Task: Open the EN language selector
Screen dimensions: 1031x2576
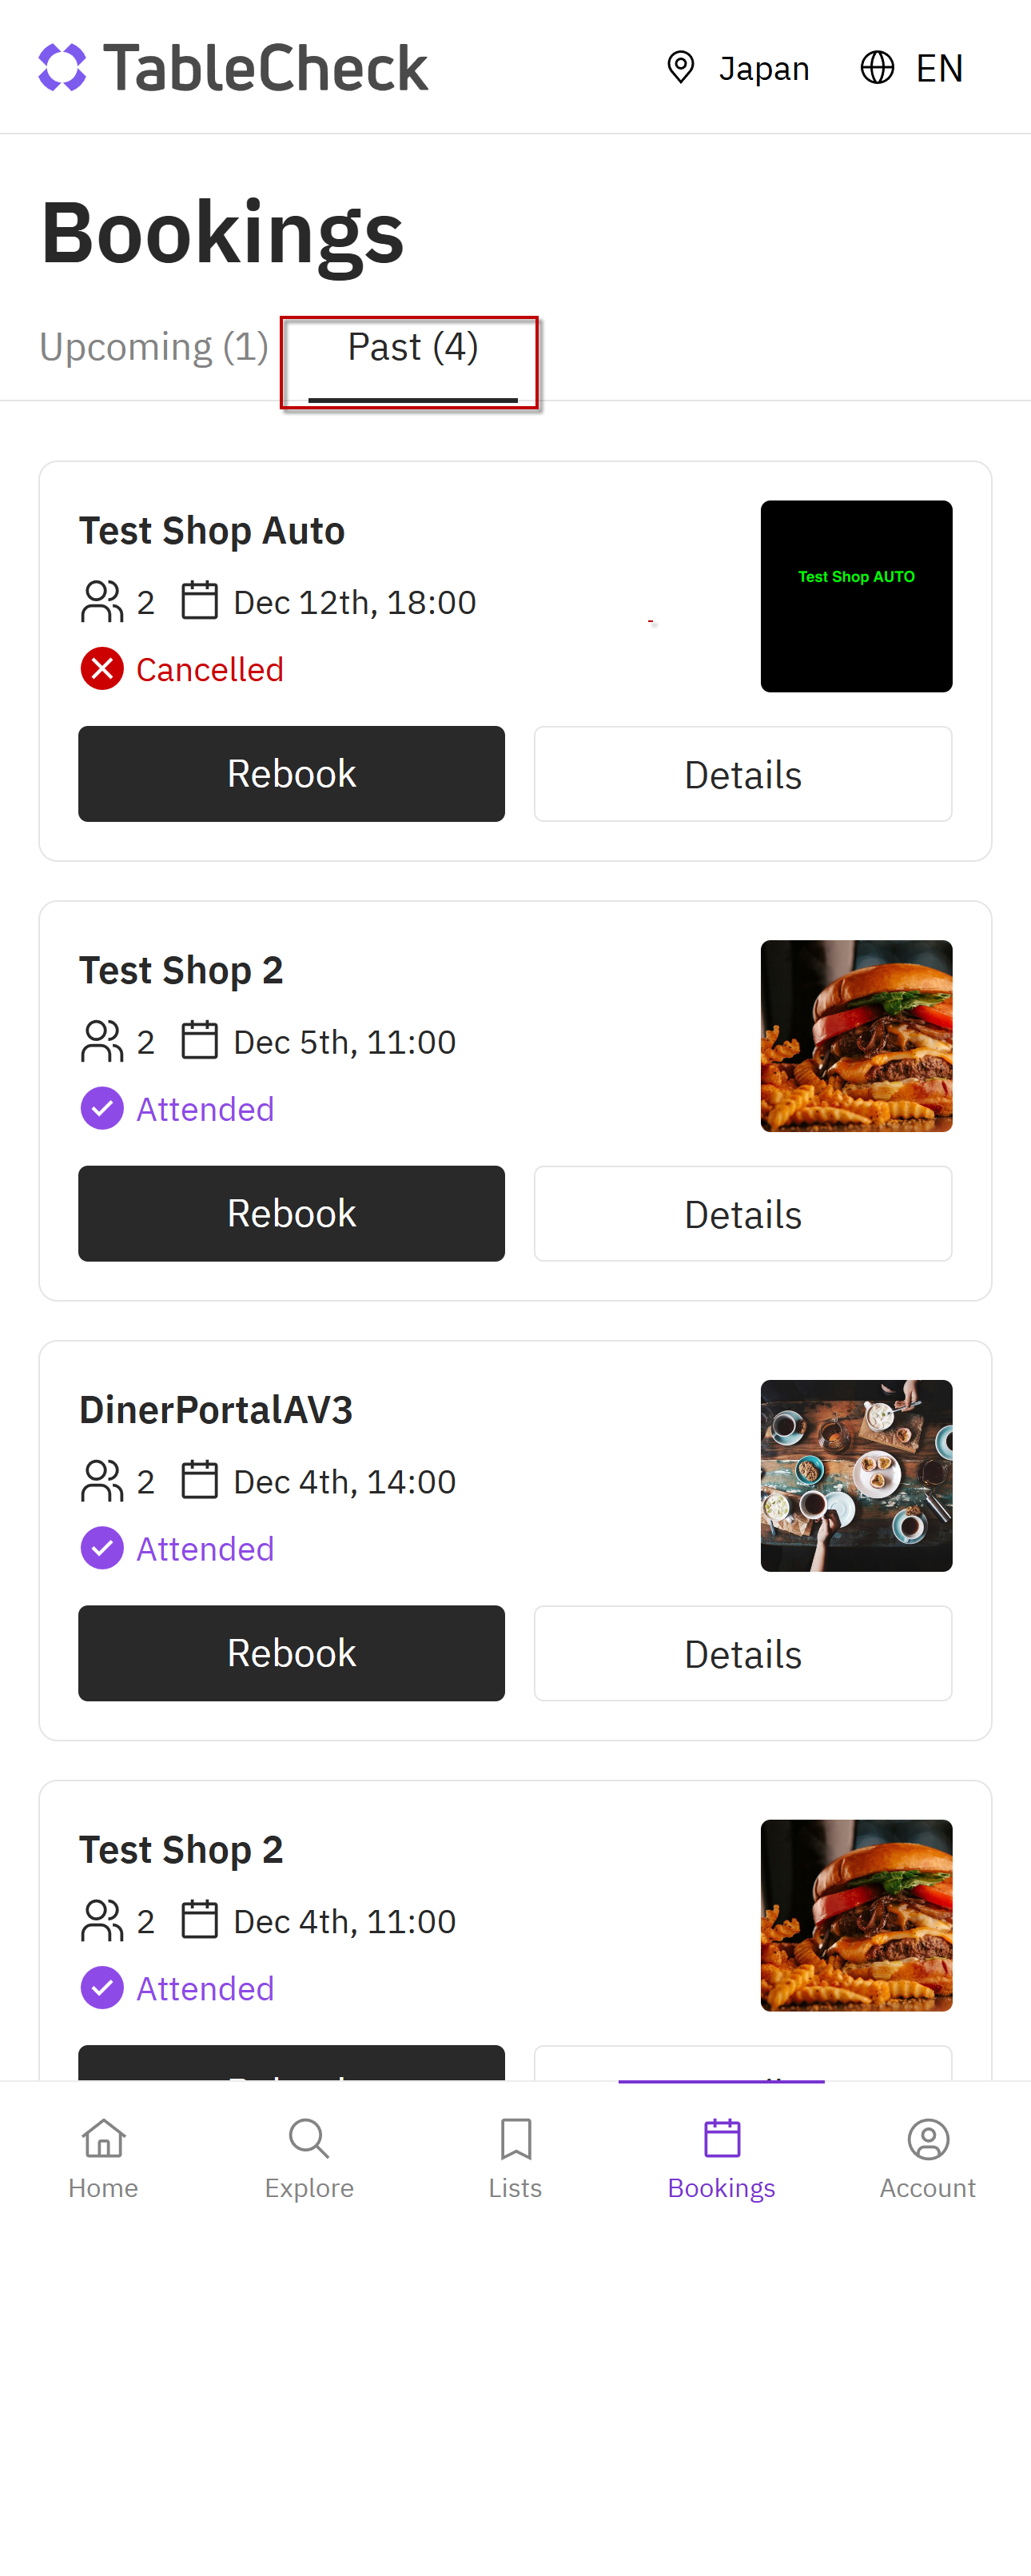Action: (x=912, y=68)
